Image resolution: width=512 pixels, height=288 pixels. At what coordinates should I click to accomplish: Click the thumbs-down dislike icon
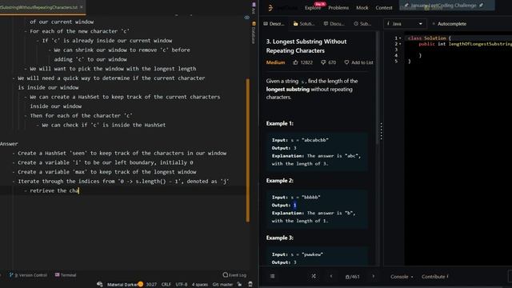click(323, 62)
